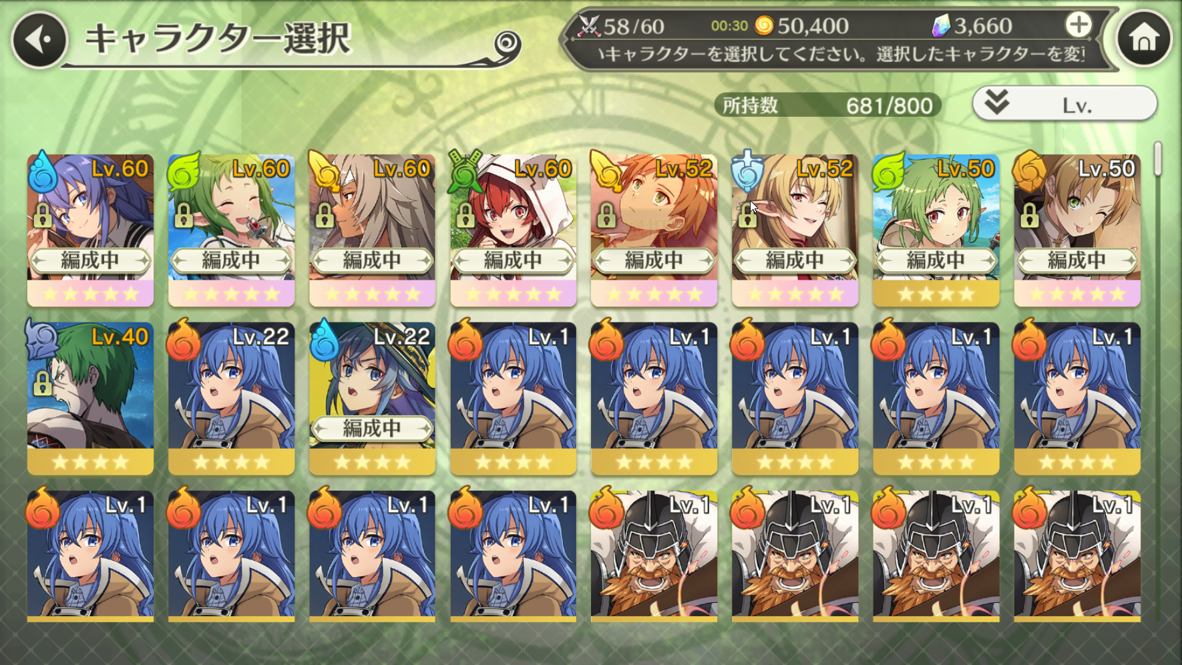Viewport: 1182px width, 665px height.
Task: Click the 編成中 banner on red-haired Lv.60 card
Action: [x=513, y=260]
